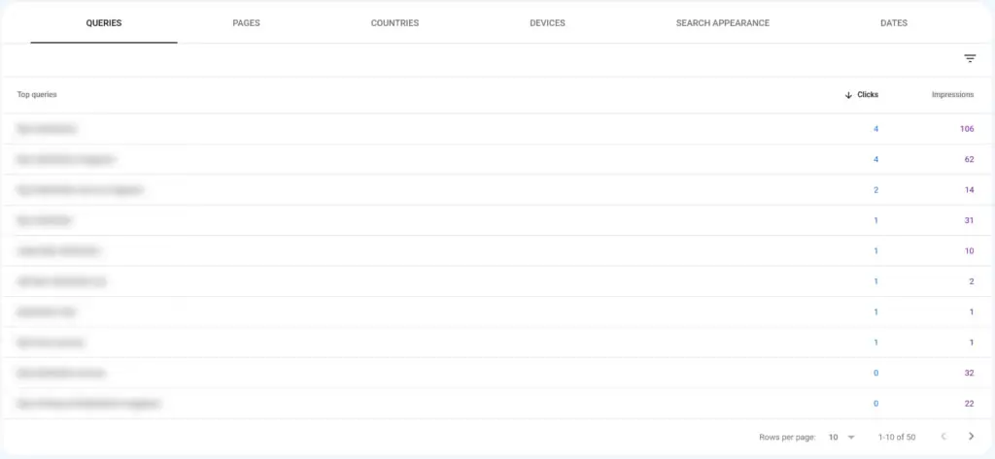The height and width of the screenshot is (459, 995).
Task: Click the Top queries column header
Action: (x=37, y=95)
